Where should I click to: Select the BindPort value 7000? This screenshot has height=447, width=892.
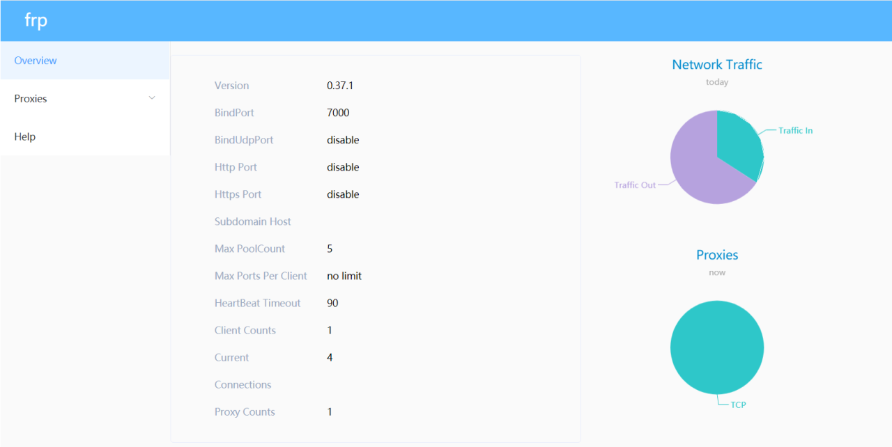click(x=338, y=113)
